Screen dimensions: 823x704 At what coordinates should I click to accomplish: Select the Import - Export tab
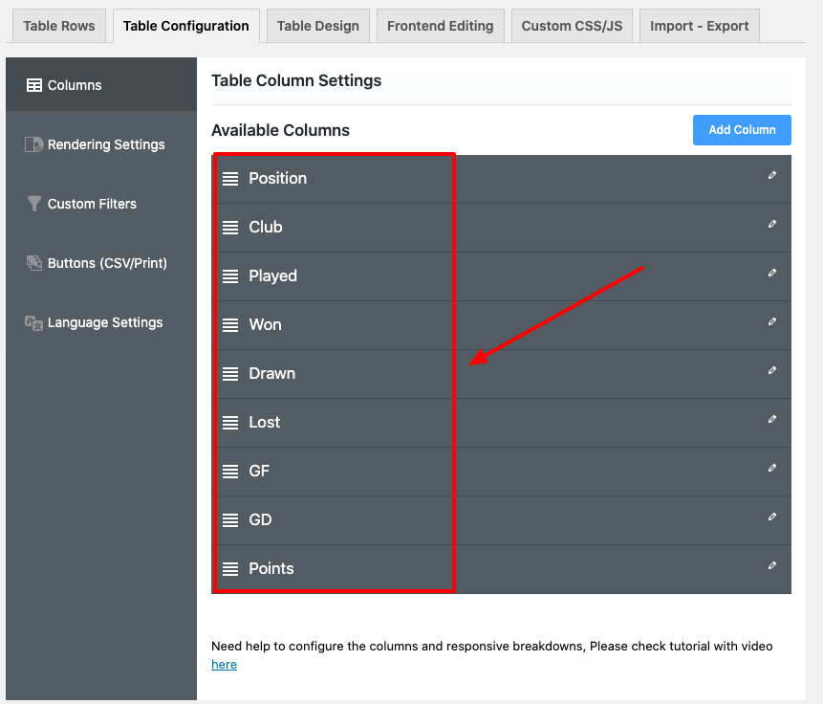699,26
